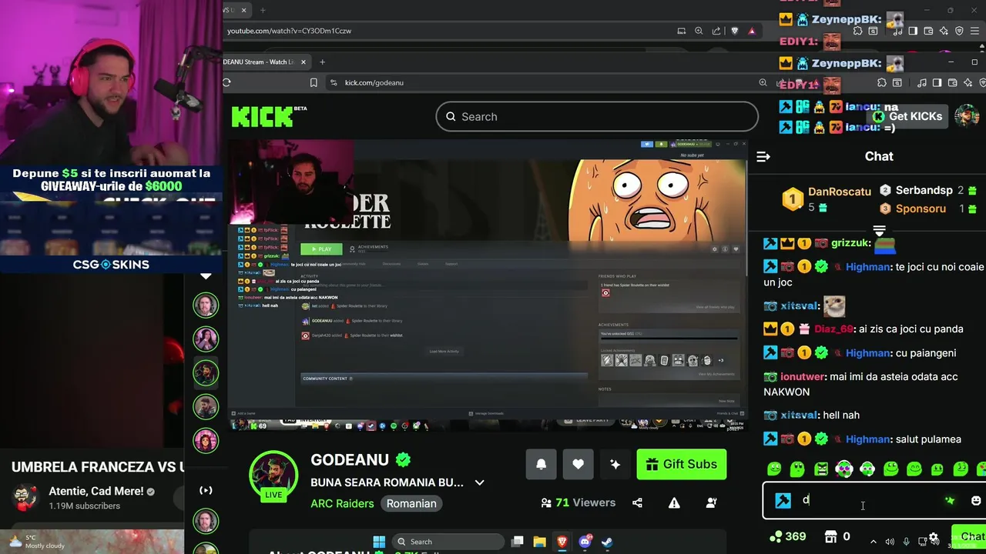Open Atentie, Cad Mere! channel name on YouTube
The height and width of the screenshot is (554, 986).
click(96, 491)
